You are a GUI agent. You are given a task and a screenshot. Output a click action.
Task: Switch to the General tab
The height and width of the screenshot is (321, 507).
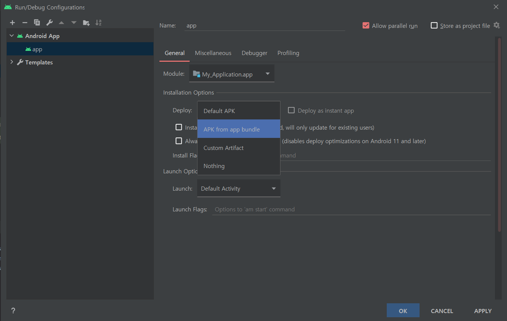(x=175, y=53)
